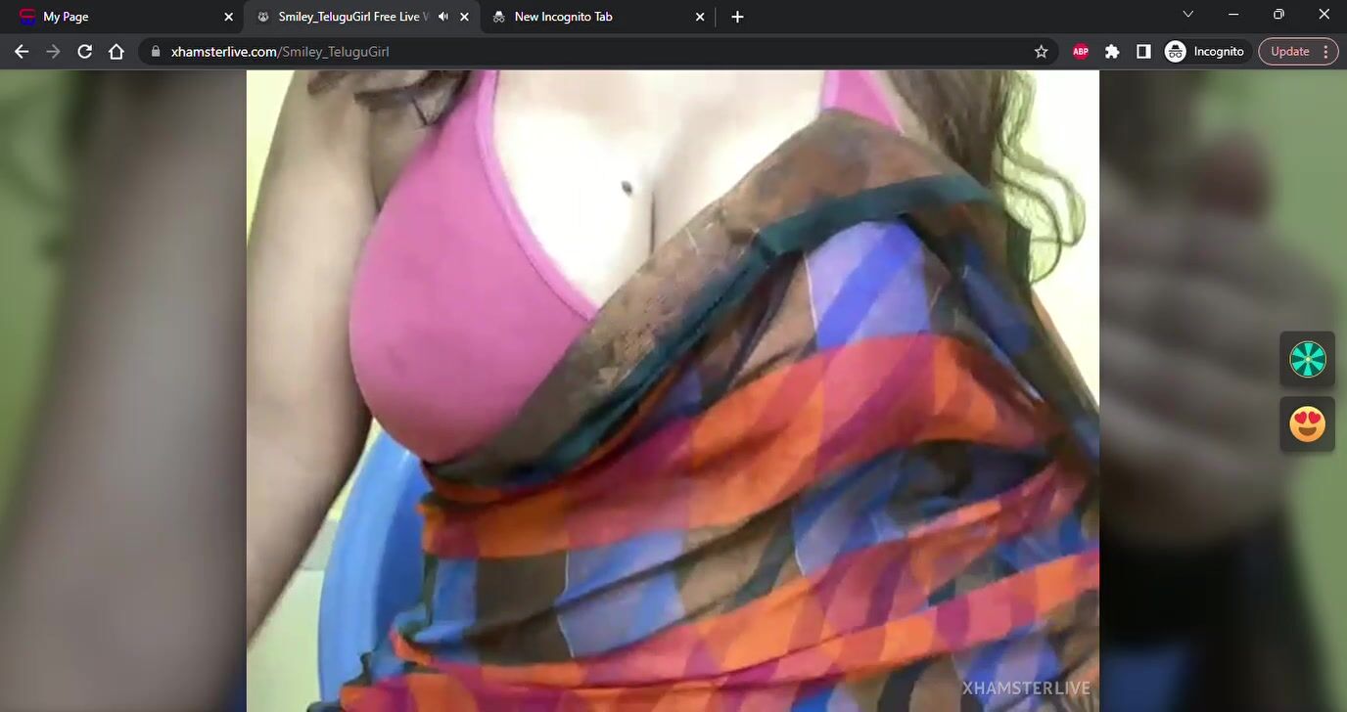The height and width of the screenshot is (712, 1347).
Task: Click the address bar URL field
Action: 587,52
